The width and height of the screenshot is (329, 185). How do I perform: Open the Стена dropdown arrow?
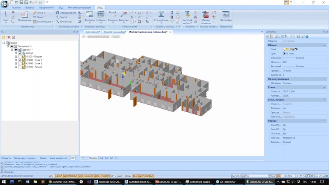(45, 13)
